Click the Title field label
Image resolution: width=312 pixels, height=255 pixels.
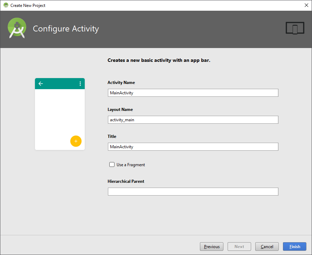point(112,136)
